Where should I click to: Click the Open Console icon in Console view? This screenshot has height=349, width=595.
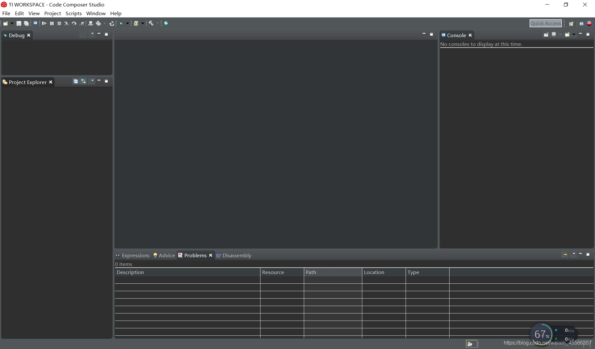[567, 34]
